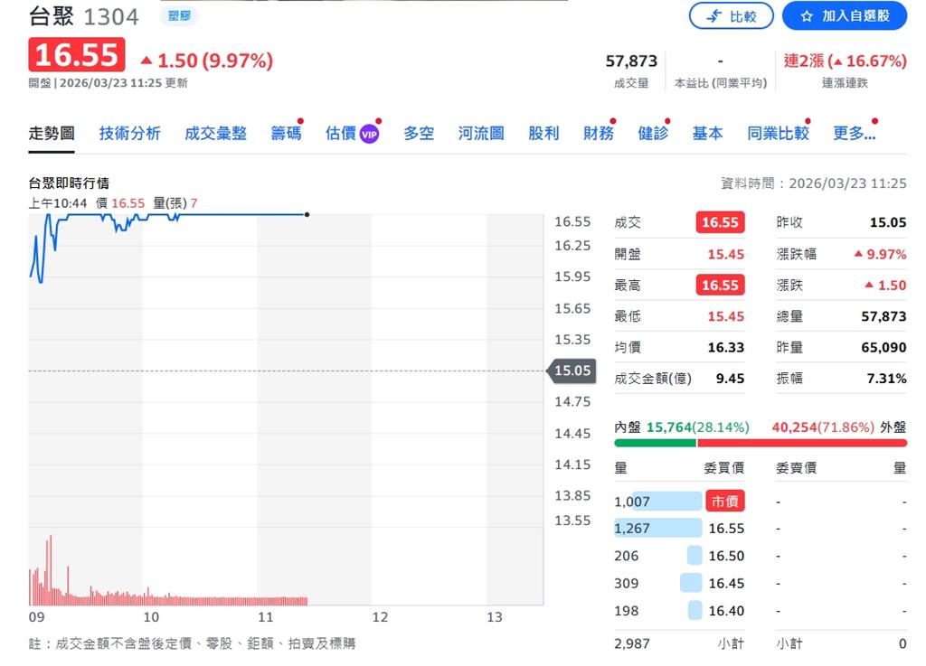The image size is (926, 666).
Task: Switch to the 基本 tab
Action: coord(707,132)
